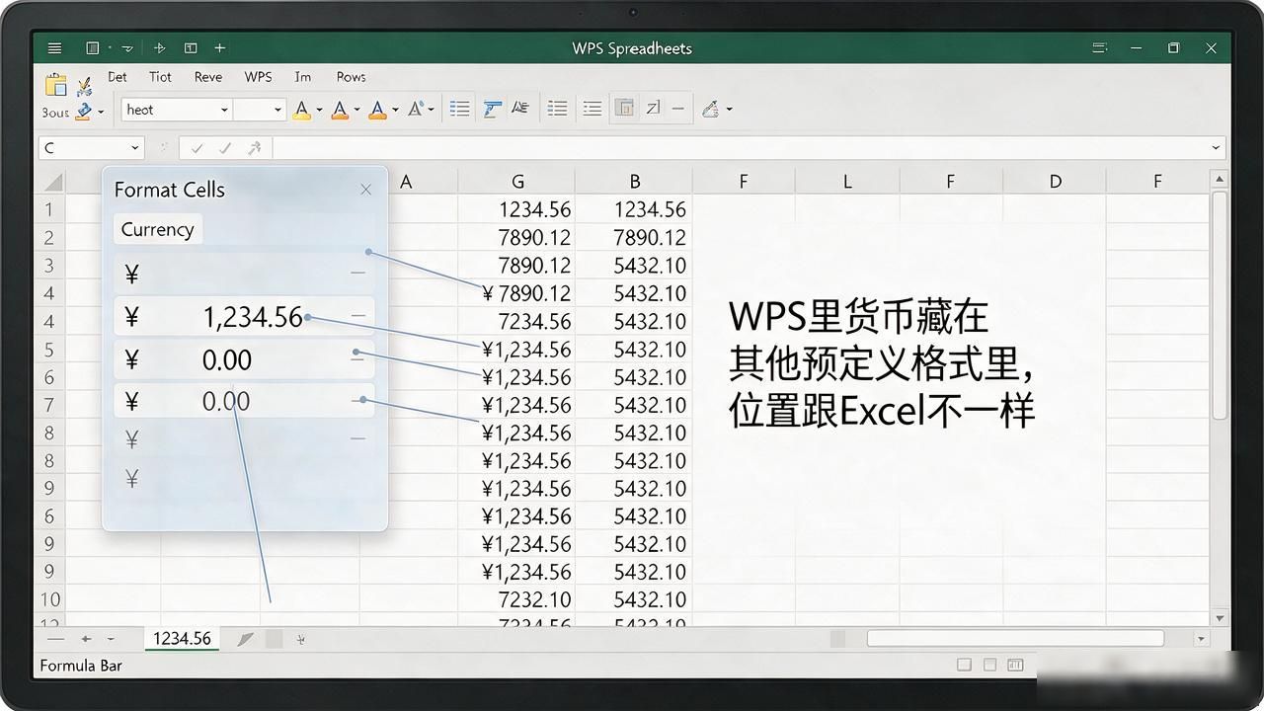This screenshot has width=1264, height=711.
Task: Click the Paste clipboard icon
Action: [x=56, y=84]
